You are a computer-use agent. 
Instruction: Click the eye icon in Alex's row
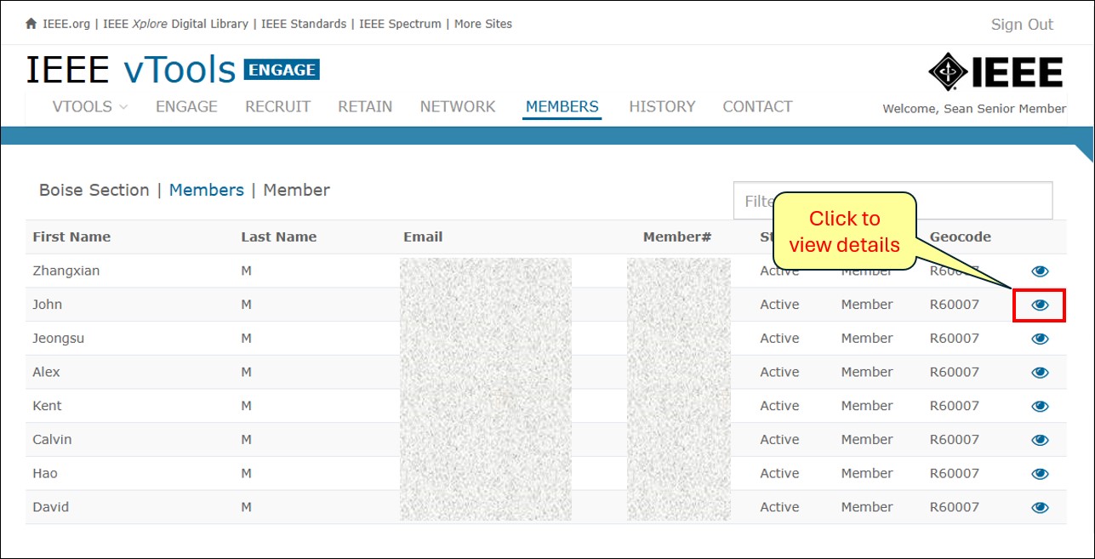pyautogui.click(x=1040, y=373)
